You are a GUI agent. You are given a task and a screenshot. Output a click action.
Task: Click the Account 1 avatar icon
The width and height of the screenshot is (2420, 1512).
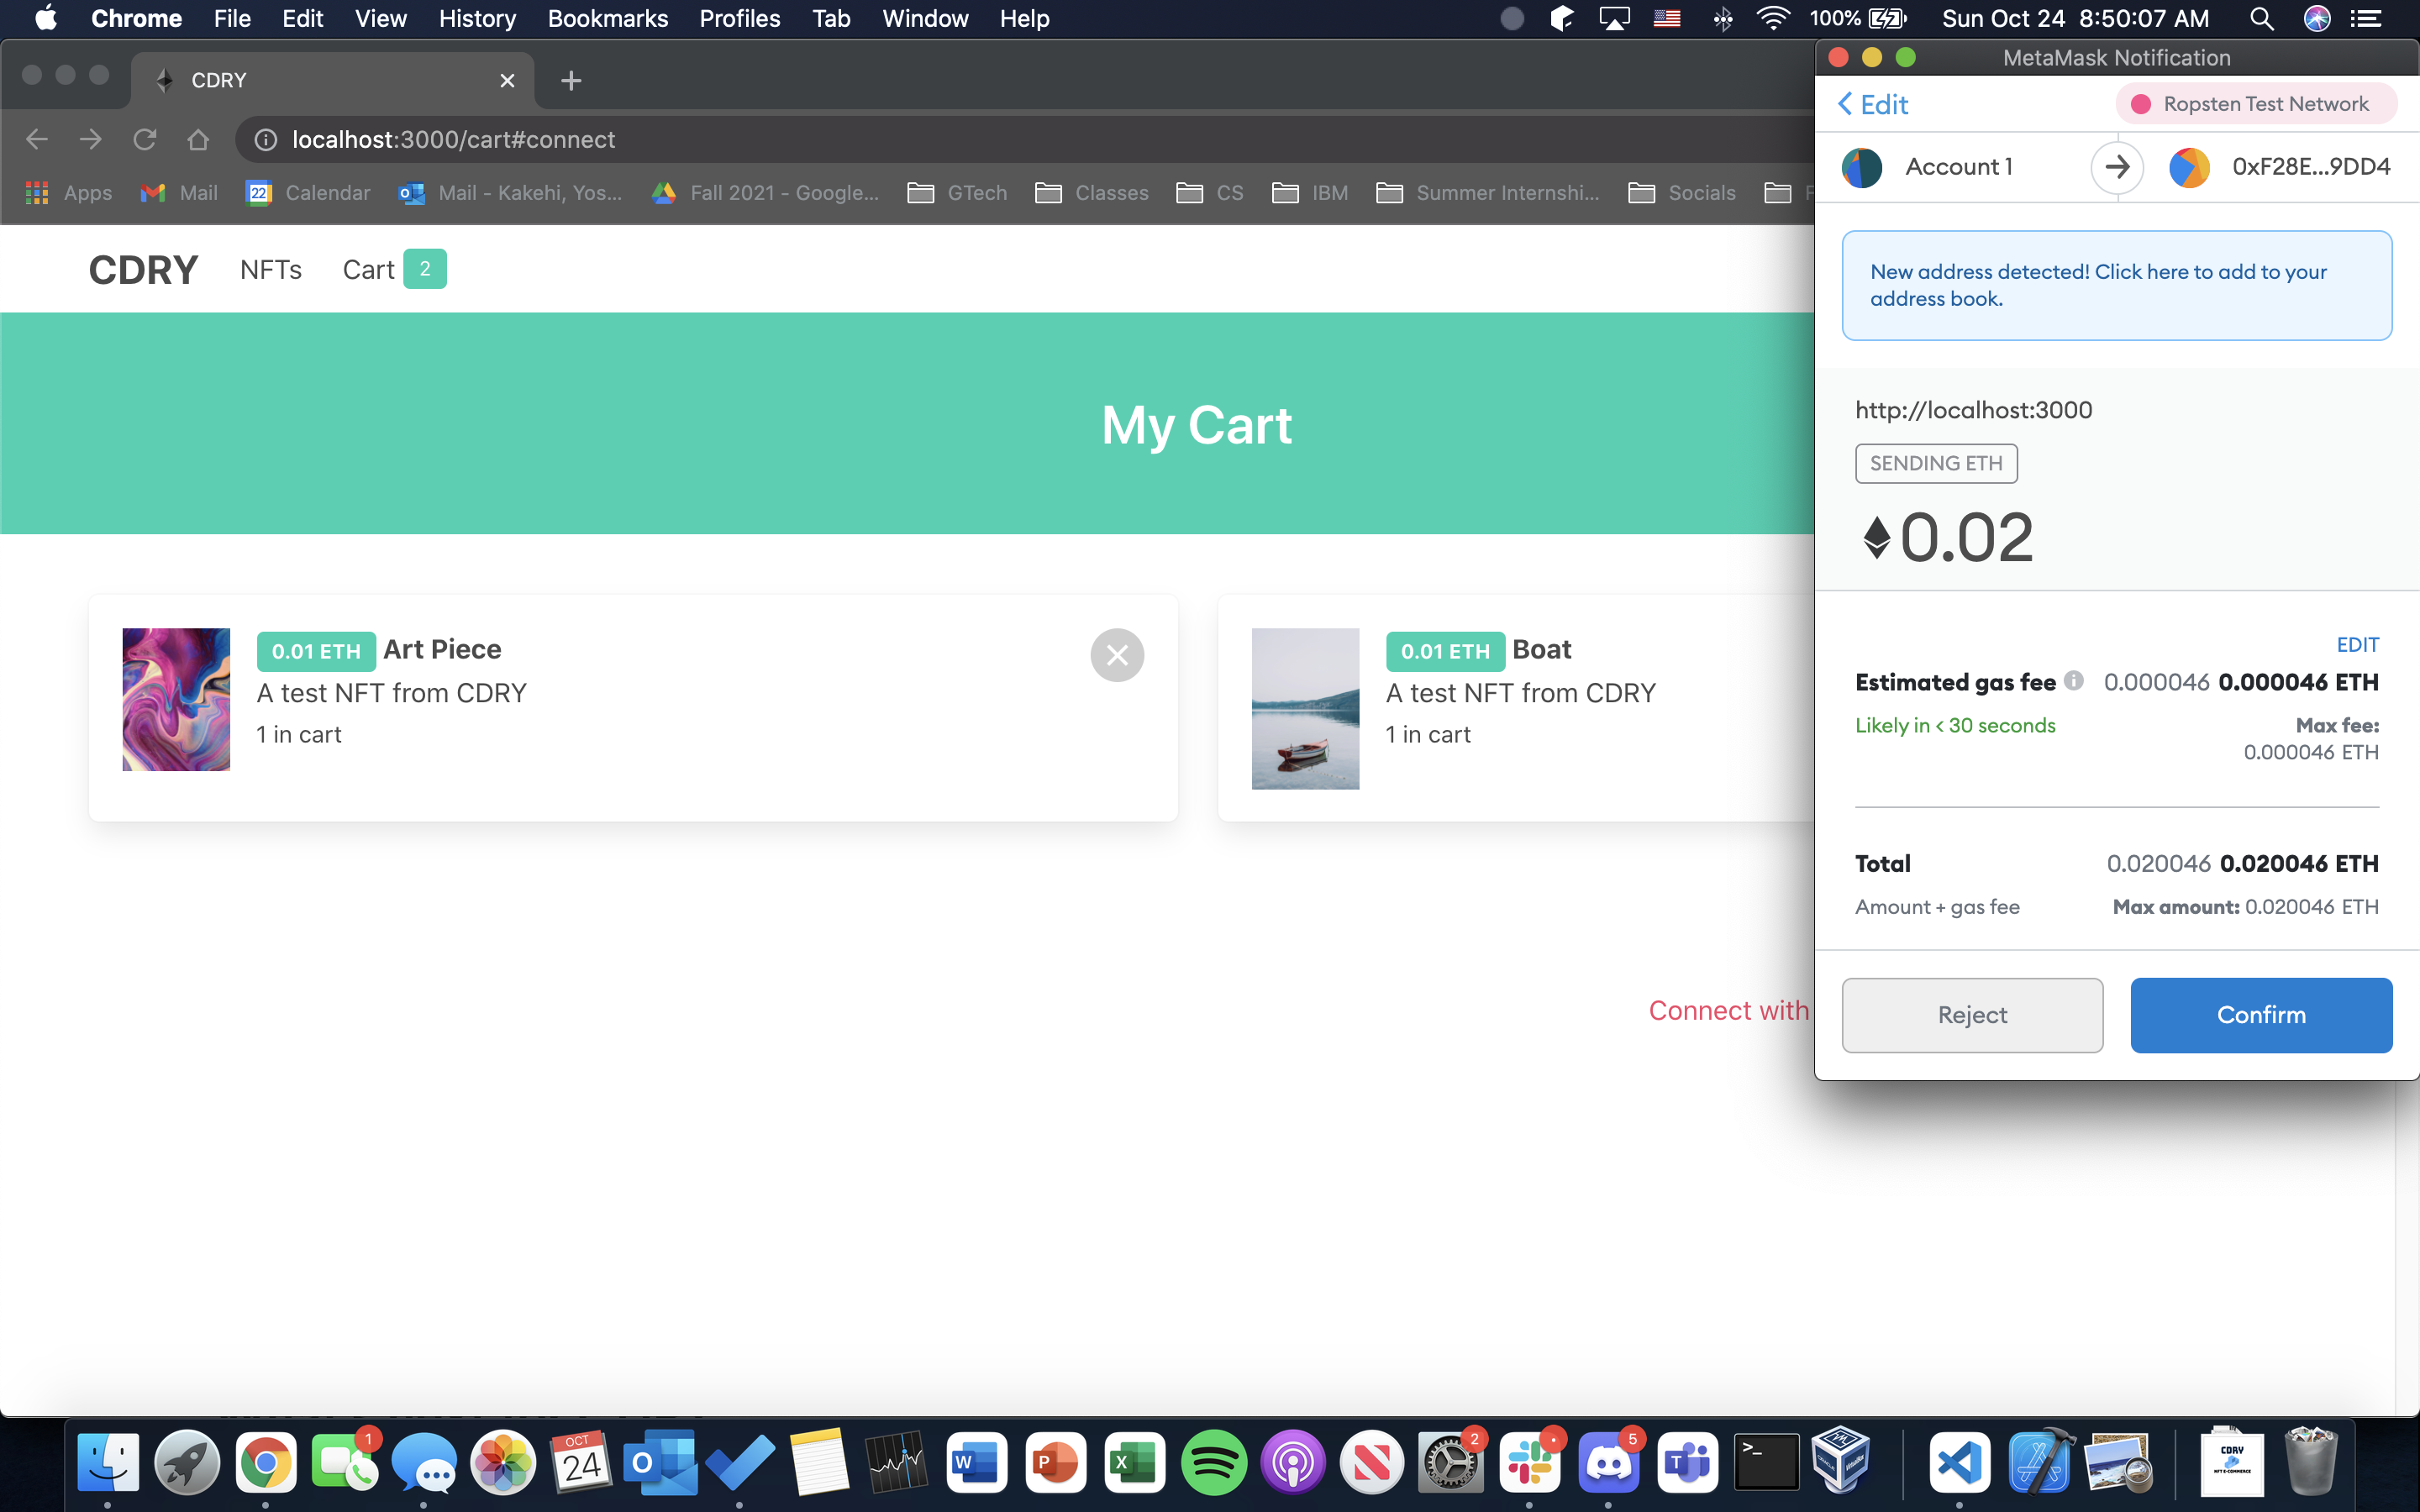pyautogui.click(x=1861, y=167)
